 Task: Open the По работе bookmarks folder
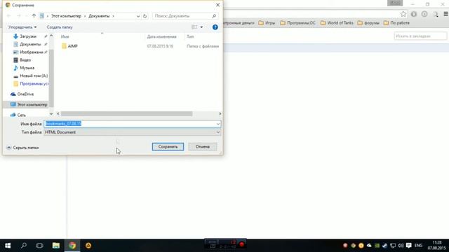tap(396, 23)
